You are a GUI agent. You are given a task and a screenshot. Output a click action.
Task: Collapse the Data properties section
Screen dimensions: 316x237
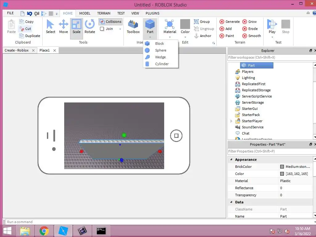tap(231, 202)
